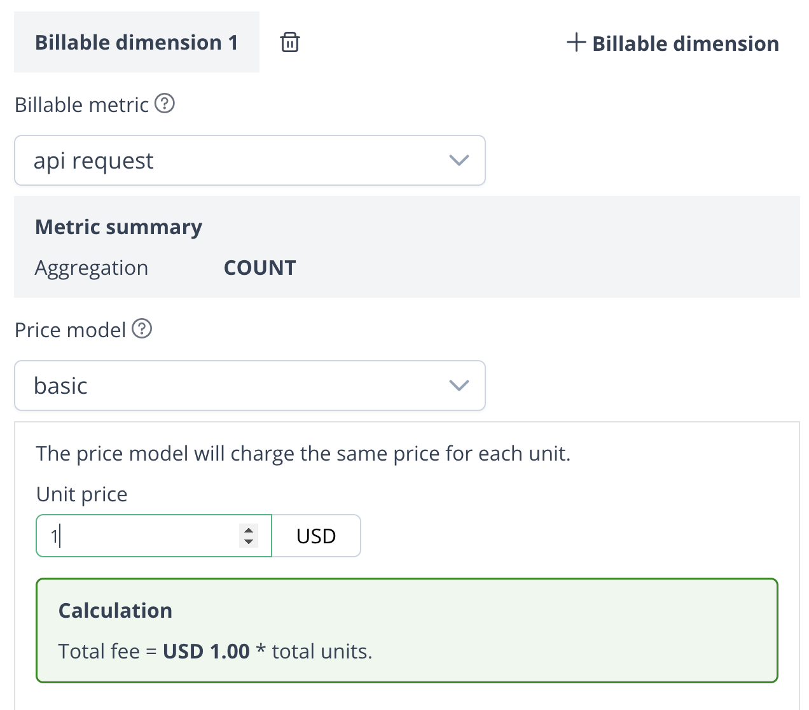Expand the Price model dropdown chevron
The height and width of the screenshot is (710, 809).
(459, 386)
